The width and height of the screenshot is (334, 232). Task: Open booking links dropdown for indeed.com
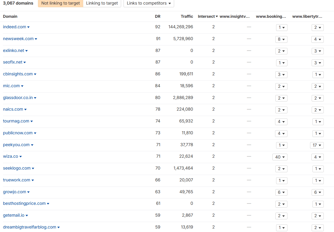(282, 27)
